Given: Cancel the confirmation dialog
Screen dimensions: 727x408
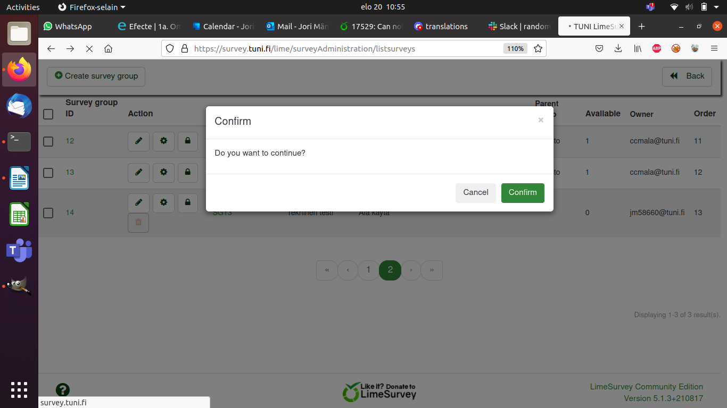Looking at the screenshot, I should [x=476, y=193].
